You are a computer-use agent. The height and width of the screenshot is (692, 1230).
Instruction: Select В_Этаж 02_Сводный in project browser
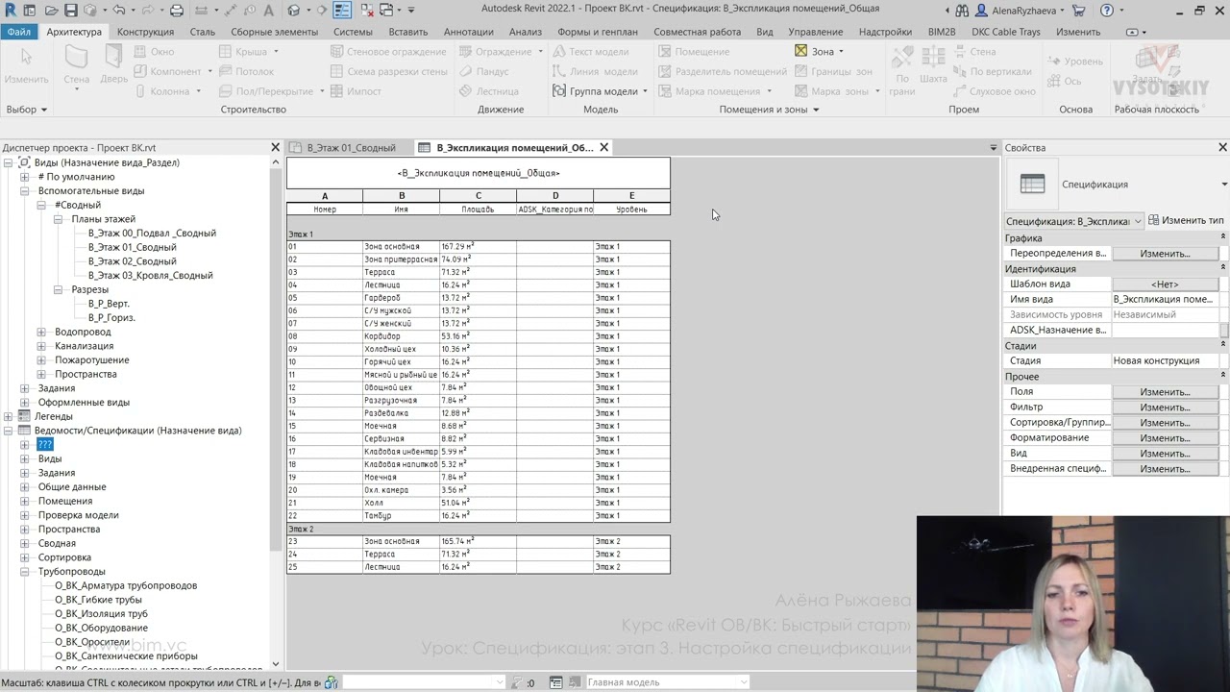[x=132, y=261]
